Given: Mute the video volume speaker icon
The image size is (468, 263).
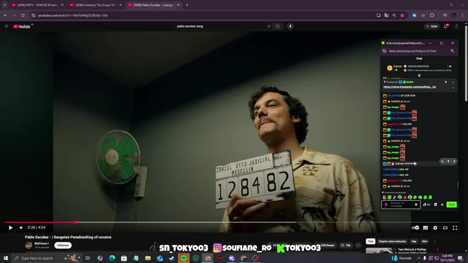Looking at the screenshot, I should click(21, 228).
